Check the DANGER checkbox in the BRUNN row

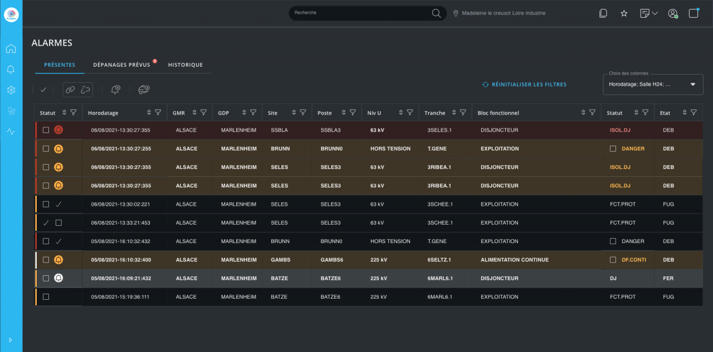click(x=613, y=148)
